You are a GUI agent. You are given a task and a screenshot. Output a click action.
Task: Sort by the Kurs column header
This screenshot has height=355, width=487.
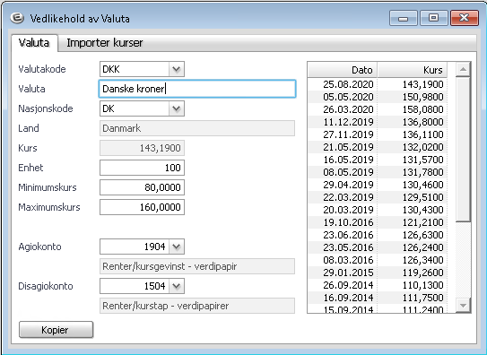click(x=413, y=70)
